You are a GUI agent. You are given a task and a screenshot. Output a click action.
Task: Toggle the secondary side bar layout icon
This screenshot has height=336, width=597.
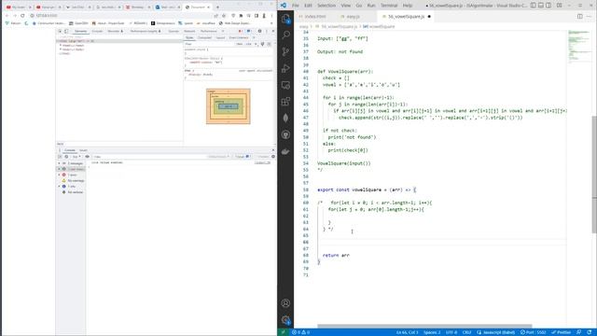(x=548, y=6)
